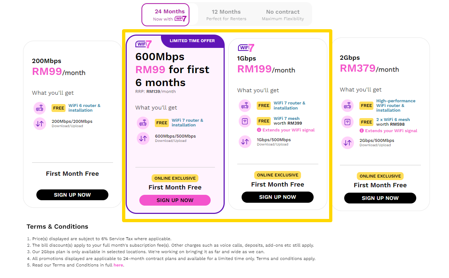
Task: Sign up for the 1Gbps plan
Action: [x=278, y=197]
